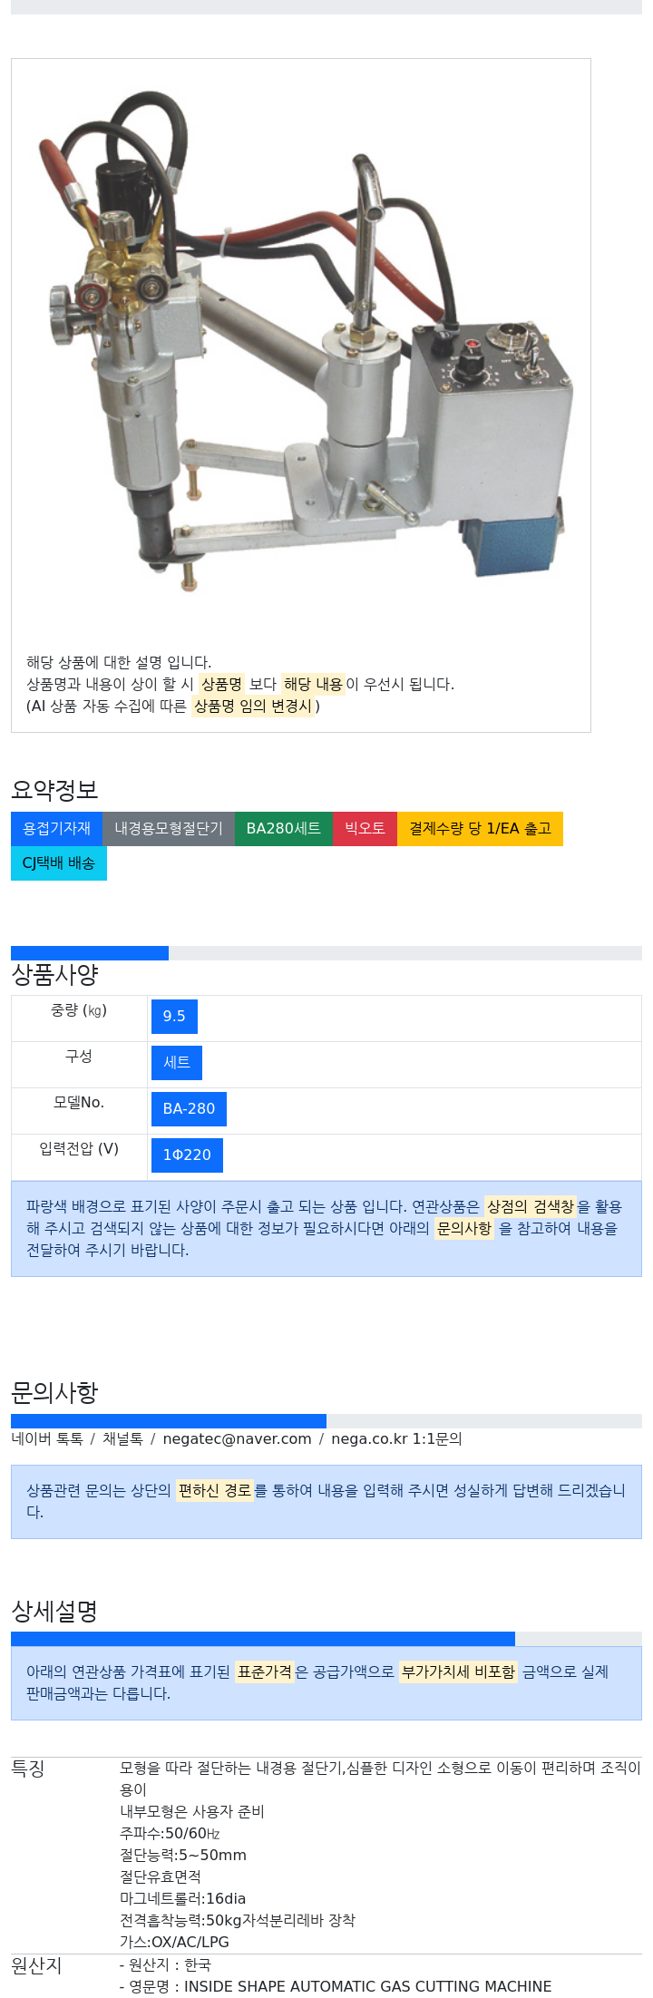Screen dimensions: 653x1998
Task: Click the highlighted 상점의 검색창 text
Action: click(531, 1206)
